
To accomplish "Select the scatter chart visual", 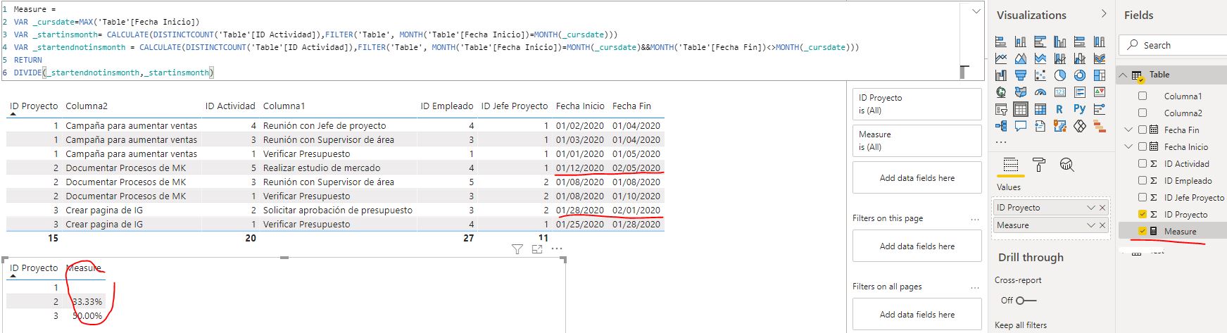I will [1040, 75].
